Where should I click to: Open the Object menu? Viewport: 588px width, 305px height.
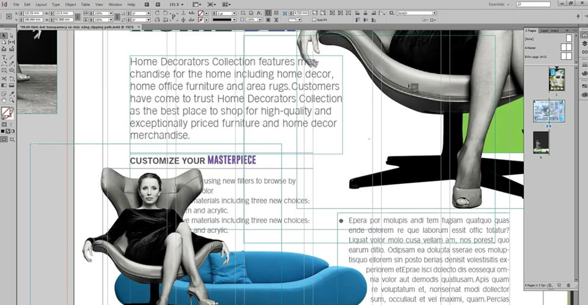70,5
